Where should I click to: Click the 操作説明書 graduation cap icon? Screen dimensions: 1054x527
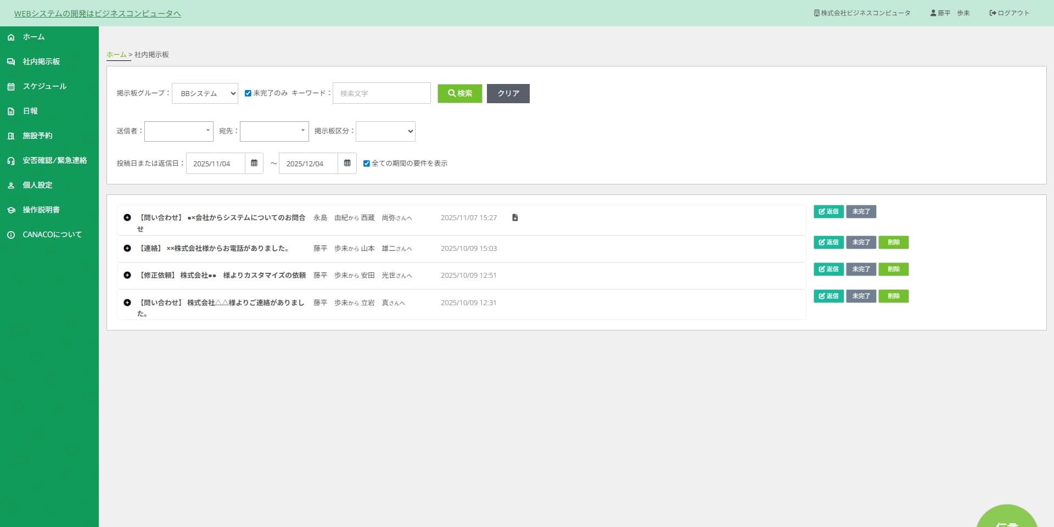coord(11,210)
